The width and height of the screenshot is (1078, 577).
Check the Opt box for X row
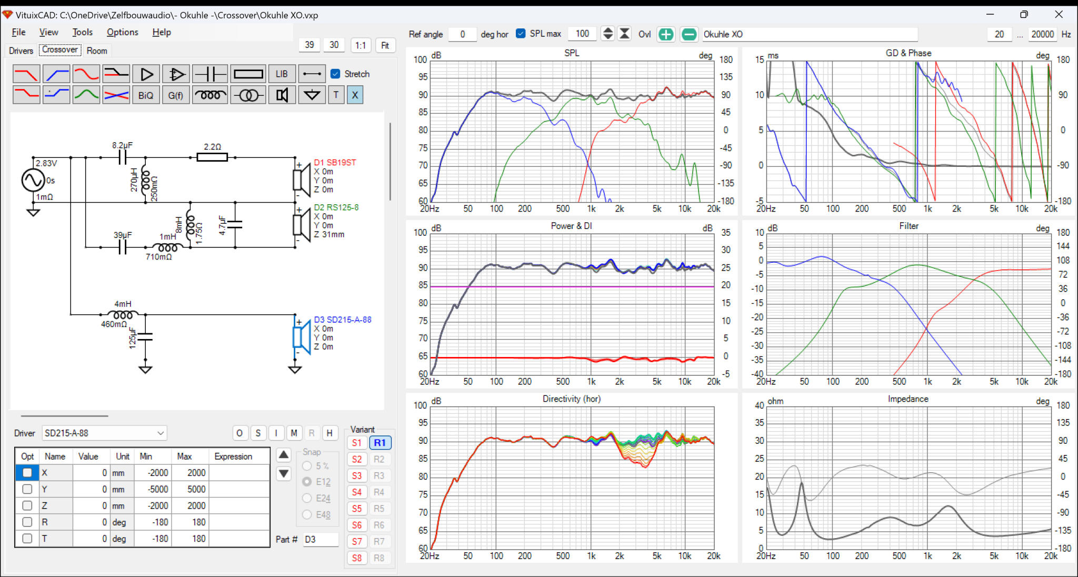27,472
